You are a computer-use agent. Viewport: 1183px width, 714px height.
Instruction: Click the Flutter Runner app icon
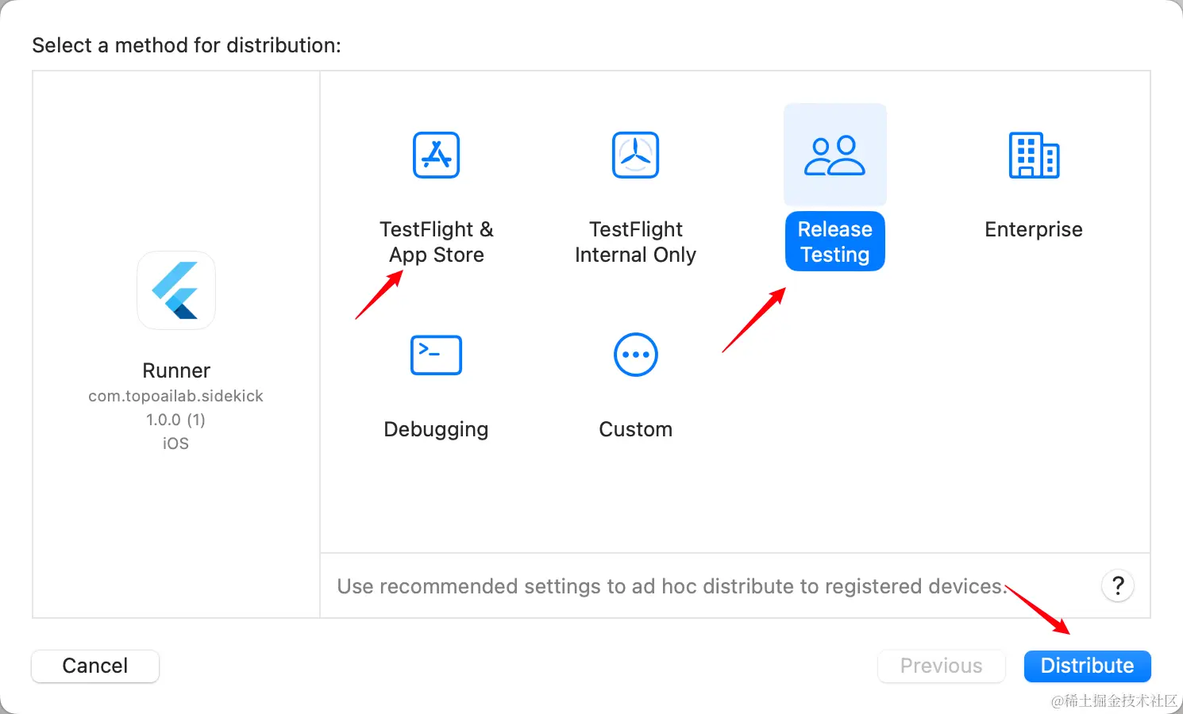click(x=176, y=290)
